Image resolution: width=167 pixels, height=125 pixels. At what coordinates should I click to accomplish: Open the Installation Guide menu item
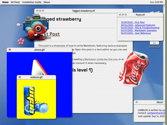click(x=32, y=2)
